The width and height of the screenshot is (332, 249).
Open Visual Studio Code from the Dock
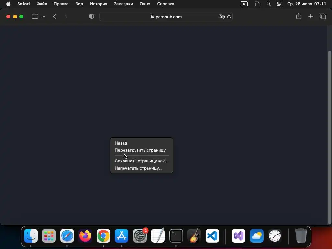point(212,236)
